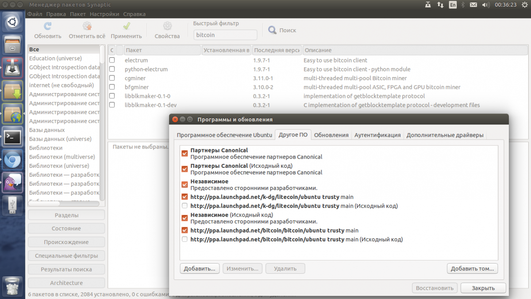This screenshot has height=299, width=531.
Task: Disable the k-dg/litecoin trusty main repository
Action: pos(185,197)
